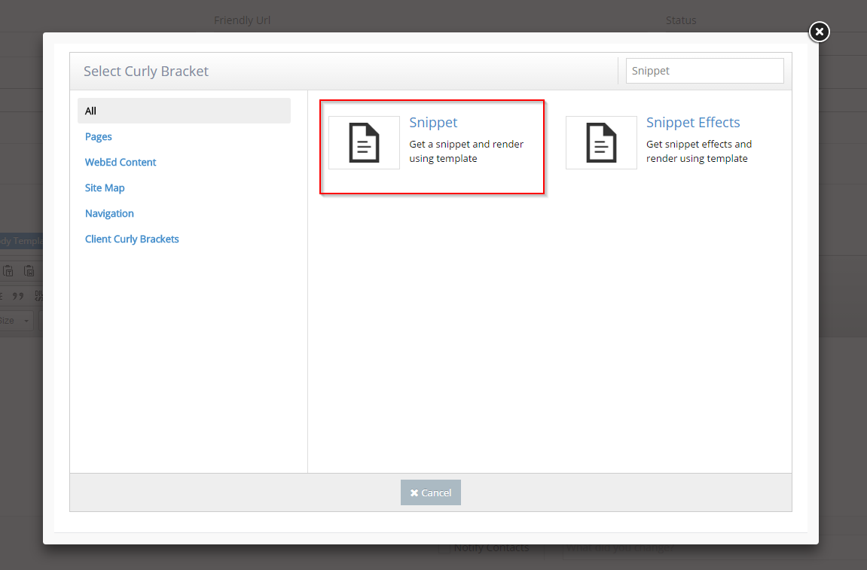Viewport: 867px width, 570px height.
Task: Click the Snippet title link
Action: point(433,123)
